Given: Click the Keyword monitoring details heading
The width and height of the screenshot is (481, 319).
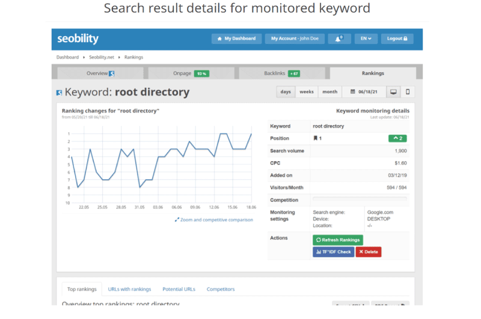Looking at the screenshot, I should click(x=373, y=111).
